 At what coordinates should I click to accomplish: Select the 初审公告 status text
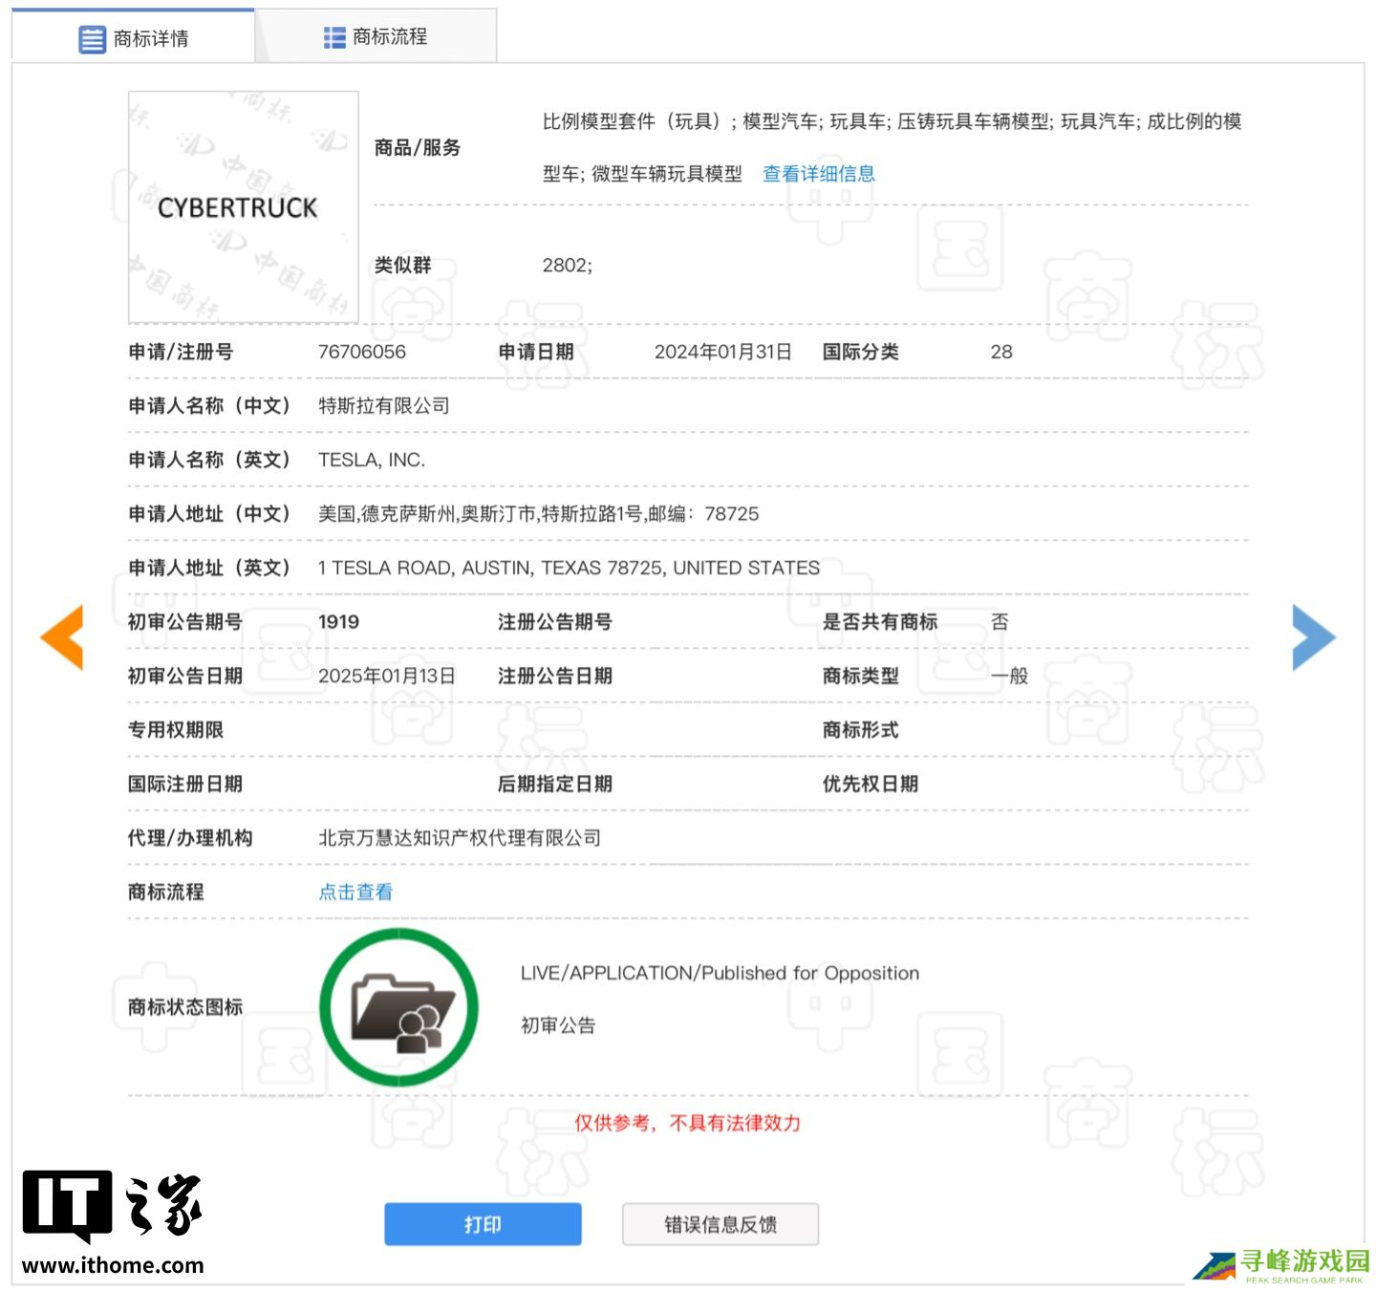(558, 1025)
